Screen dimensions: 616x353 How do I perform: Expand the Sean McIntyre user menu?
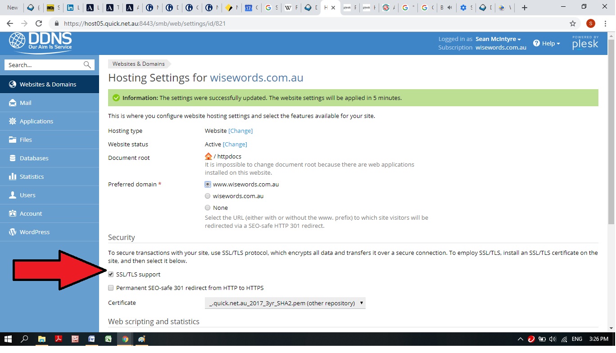point(498,39)
